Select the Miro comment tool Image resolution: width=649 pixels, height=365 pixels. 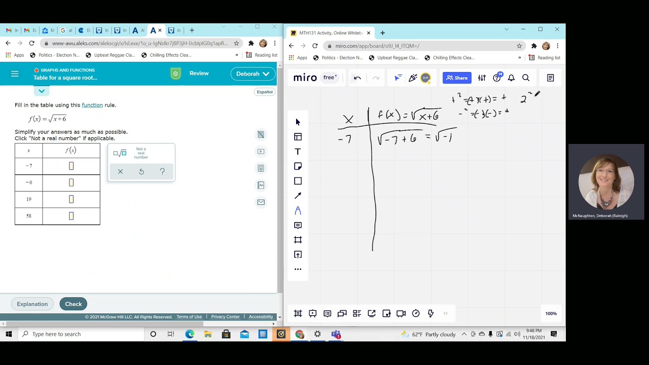pyautogui.click(x=298, y=225)
